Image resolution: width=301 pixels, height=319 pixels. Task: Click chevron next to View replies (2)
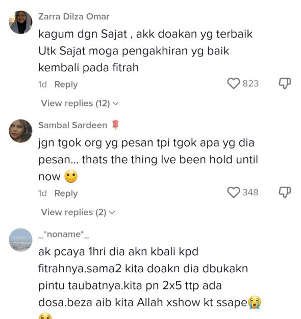(x=112, y=213)
